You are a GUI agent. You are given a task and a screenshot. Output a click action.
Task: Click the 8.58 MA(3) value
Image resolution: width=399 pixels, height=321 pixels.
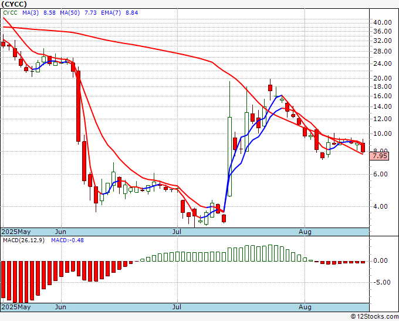pyautogui.click(x=49, y=13)
